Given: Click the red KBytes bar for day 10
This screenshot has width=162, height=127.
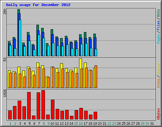Looking at the screenshot, I should pos(53,110).
